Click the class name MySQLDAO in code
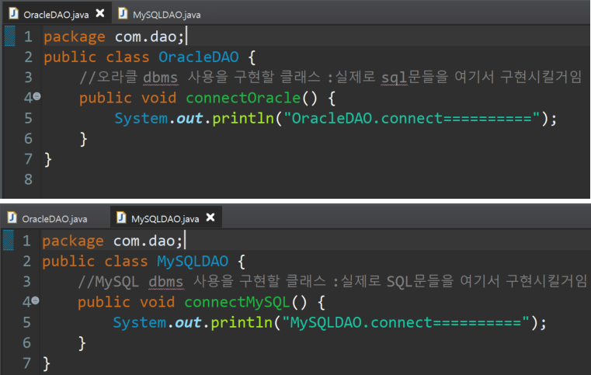This screenshot has width=591, height=375. tap(193, 261)
